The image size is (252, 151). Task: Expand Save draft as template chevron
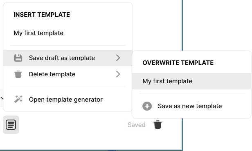pos(118,58)
